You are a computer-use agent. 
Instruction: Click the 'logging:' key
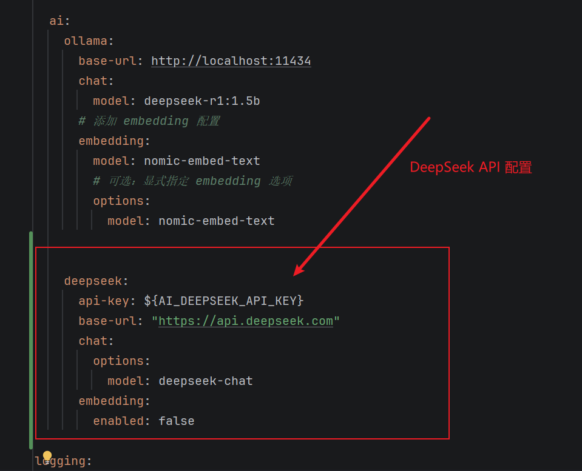point(63,461)
